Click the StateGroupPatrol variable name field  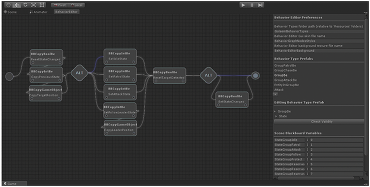point(289,145)
